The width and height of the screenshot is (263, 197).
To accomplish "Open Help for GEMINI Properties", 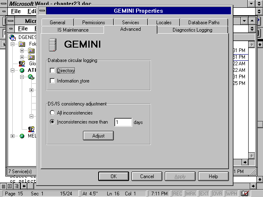I will point(213,176).
